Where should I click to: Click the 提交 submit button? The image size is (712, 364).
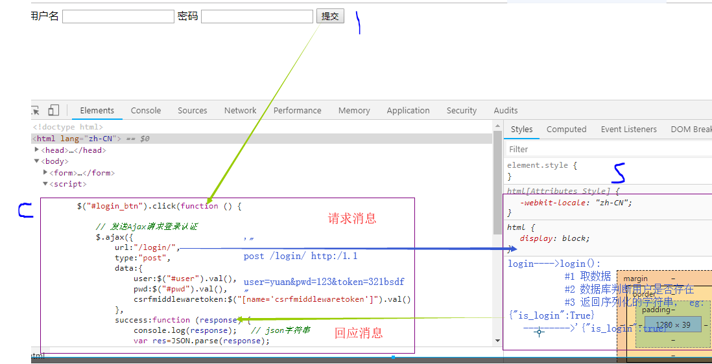pos(330,16)
